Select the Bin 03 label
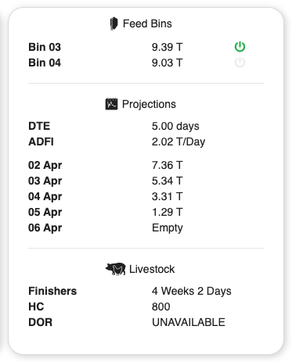The width and height of the screenshot is (292, 362). tap(45, 47)
